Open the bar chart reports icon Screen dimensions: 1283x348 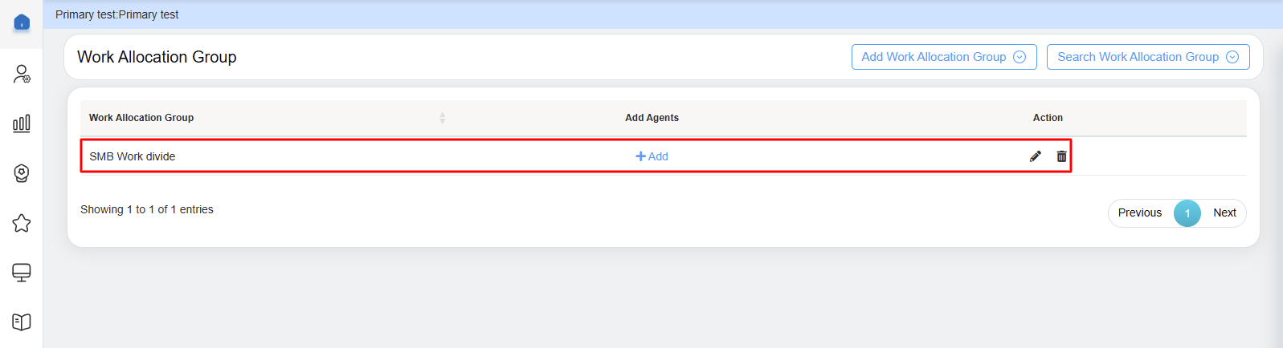[22, 123]
